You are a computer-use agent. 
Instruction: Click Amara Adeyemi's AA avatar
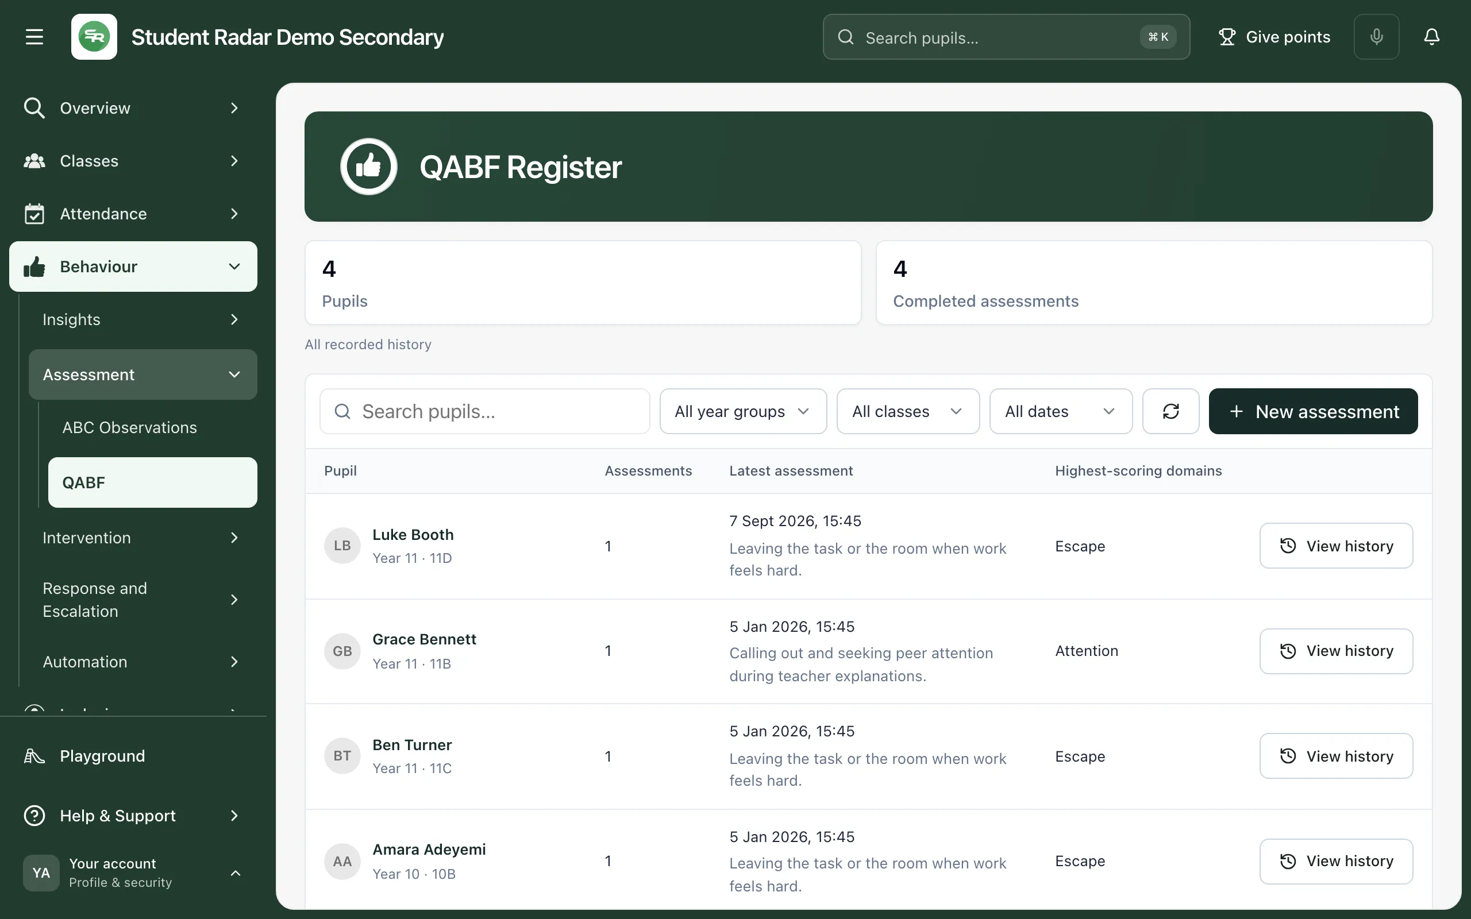tap(342, 861)
